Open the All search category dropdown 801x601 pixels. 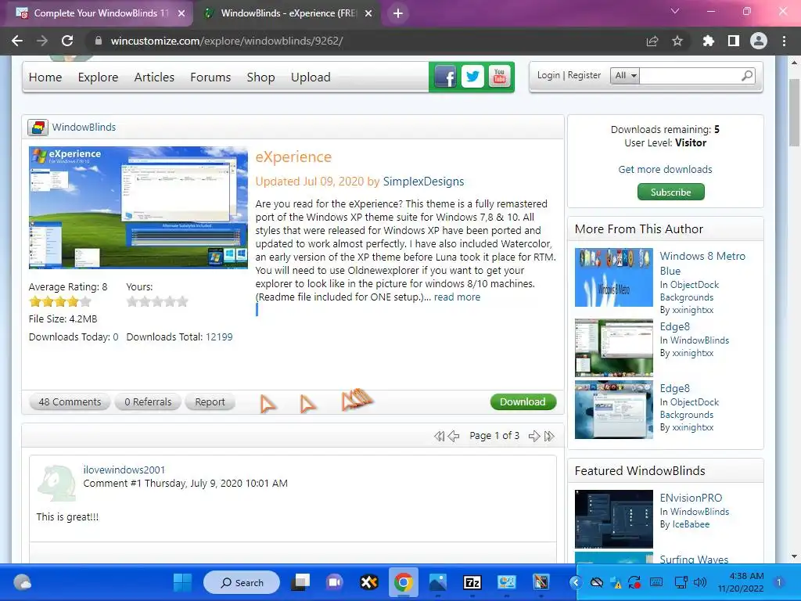pos(625,76)
